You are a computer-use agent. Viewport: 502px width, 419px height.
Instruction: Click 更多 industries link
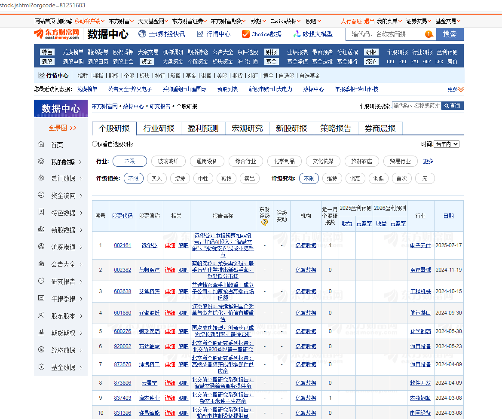428,161
